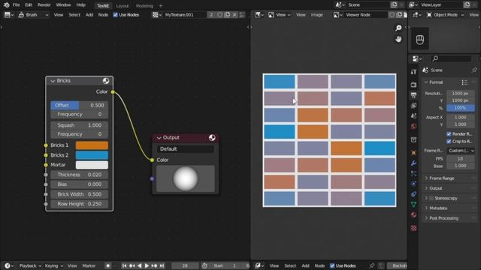Open the Playback dropdown in timeline

tap(30, 265)
